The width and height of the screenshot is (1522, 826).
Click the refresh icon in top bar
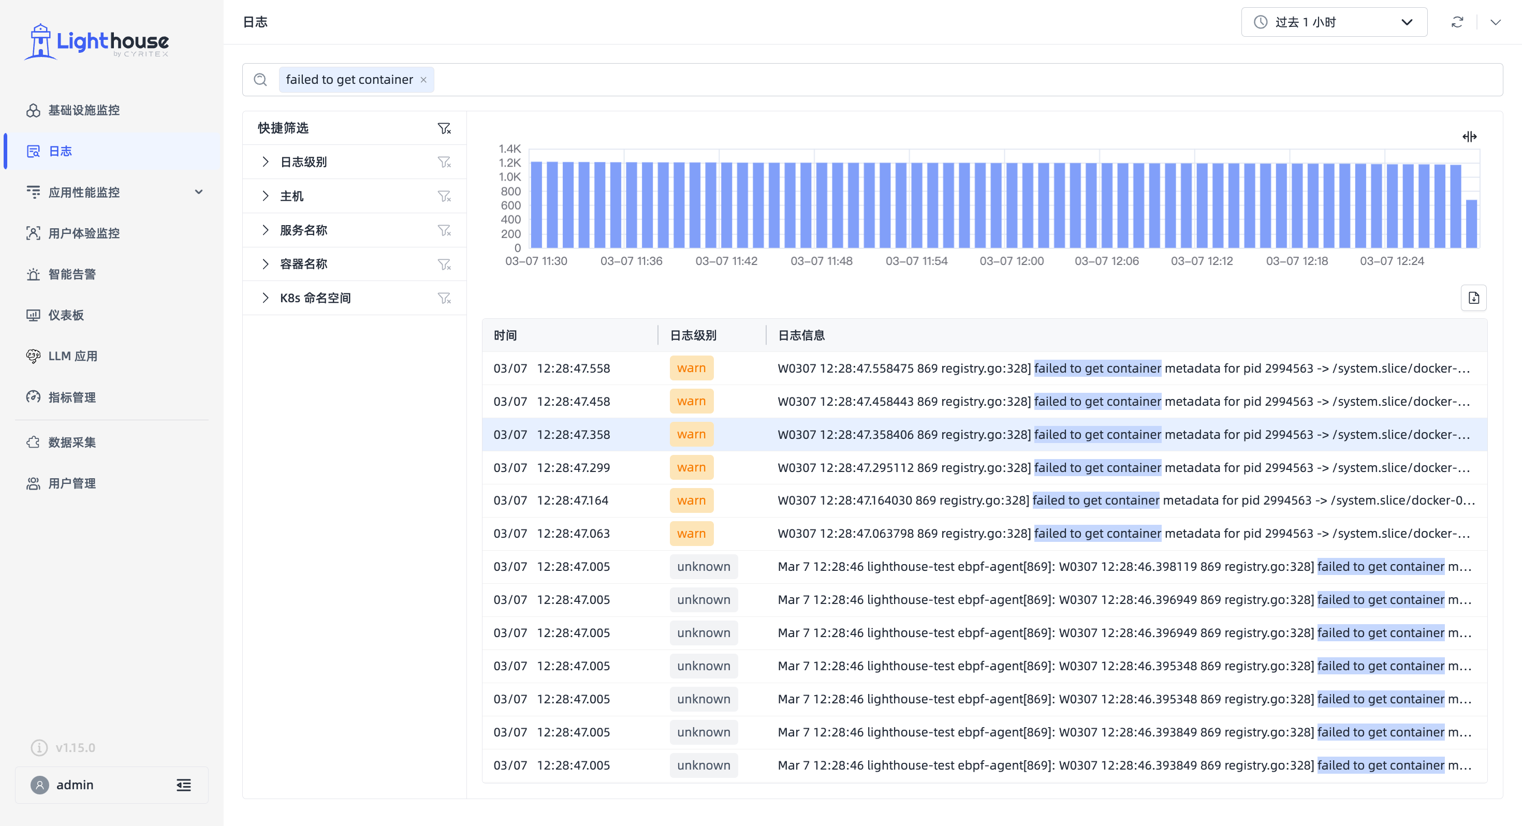(x=1457, y=22)
